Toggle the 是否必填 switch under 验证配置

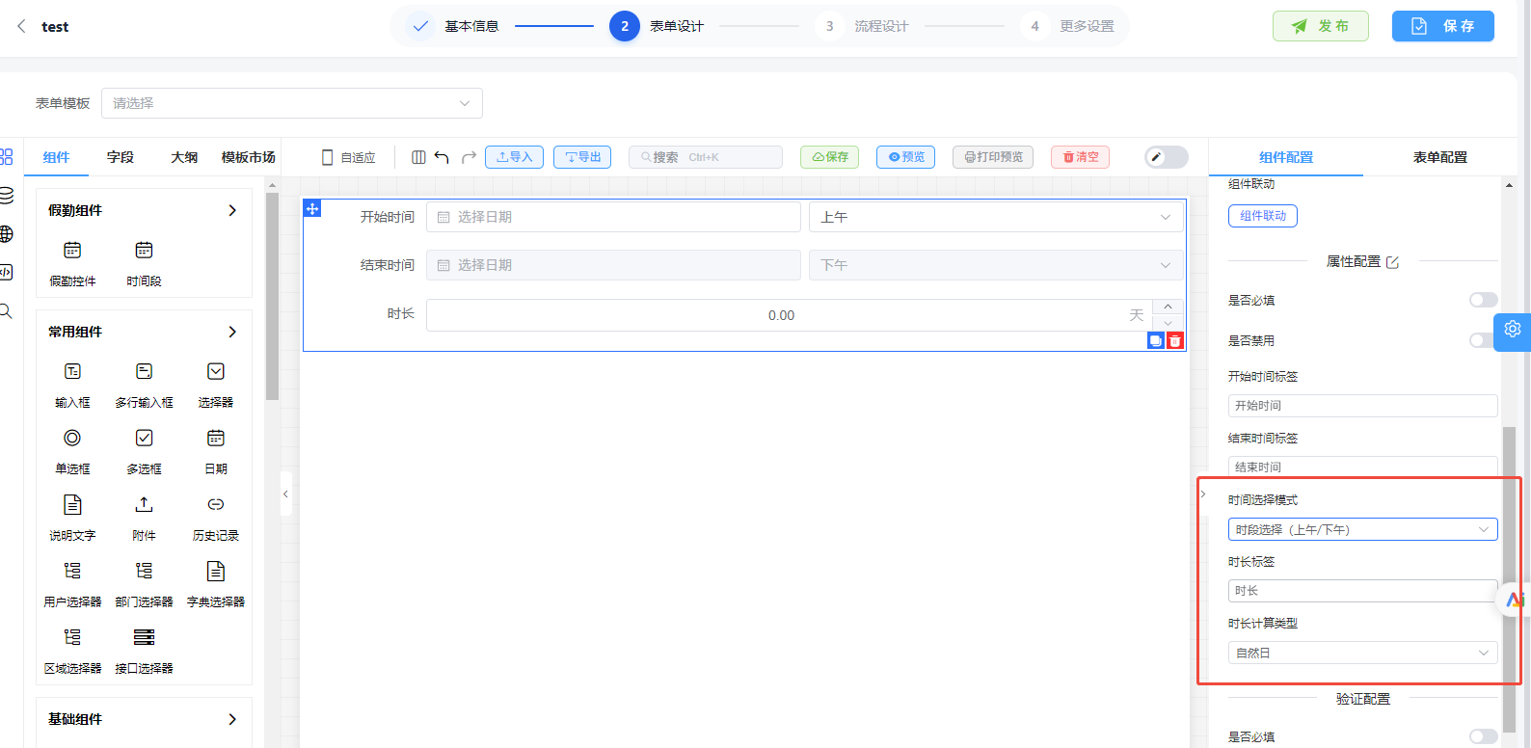(1483, 736)
